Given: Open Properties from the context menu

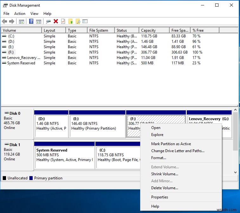Looking at the screenshot, I should pyautogui.click(x=159, y=197).
